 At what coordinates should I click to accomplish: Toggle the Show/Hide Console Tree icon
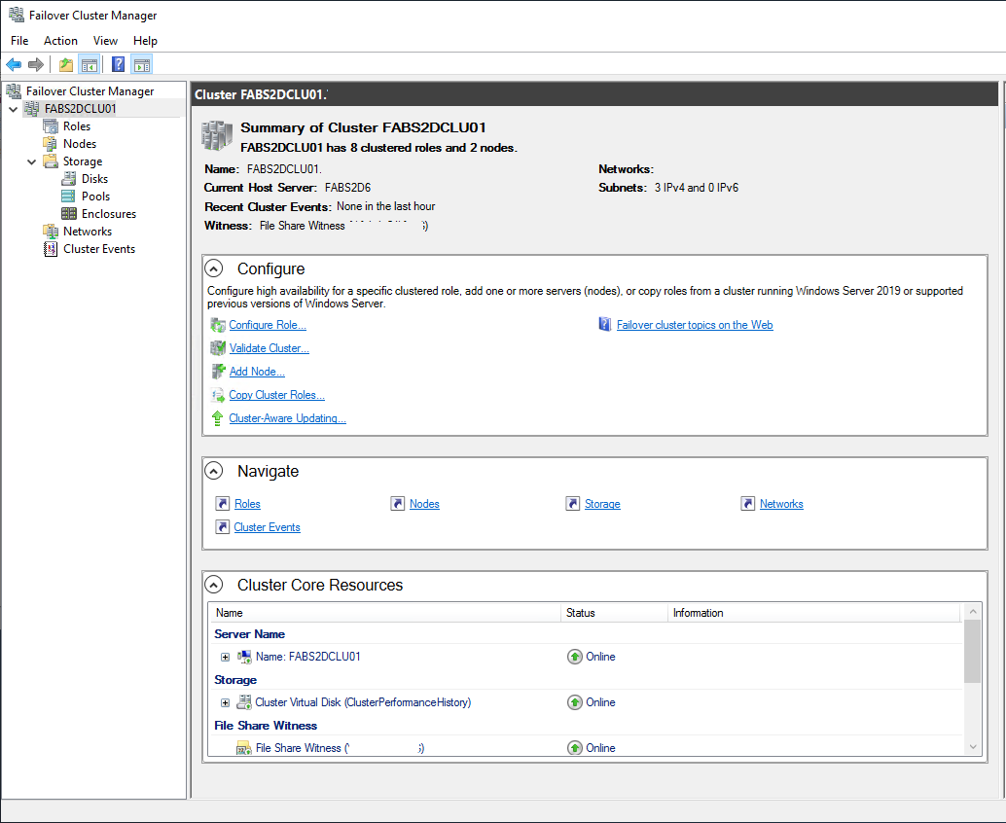[90, 65]
